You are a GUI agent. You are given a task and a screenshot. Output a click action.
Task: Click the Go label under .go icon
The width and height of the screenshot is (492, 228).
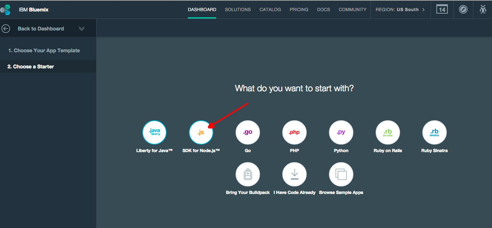(x=248, y=151)
